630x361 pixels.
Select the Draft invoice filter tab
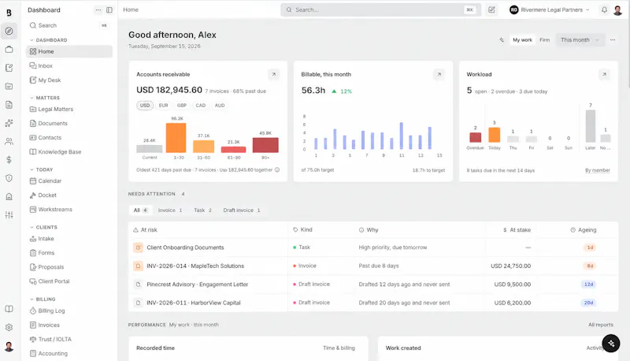(242, 210)
